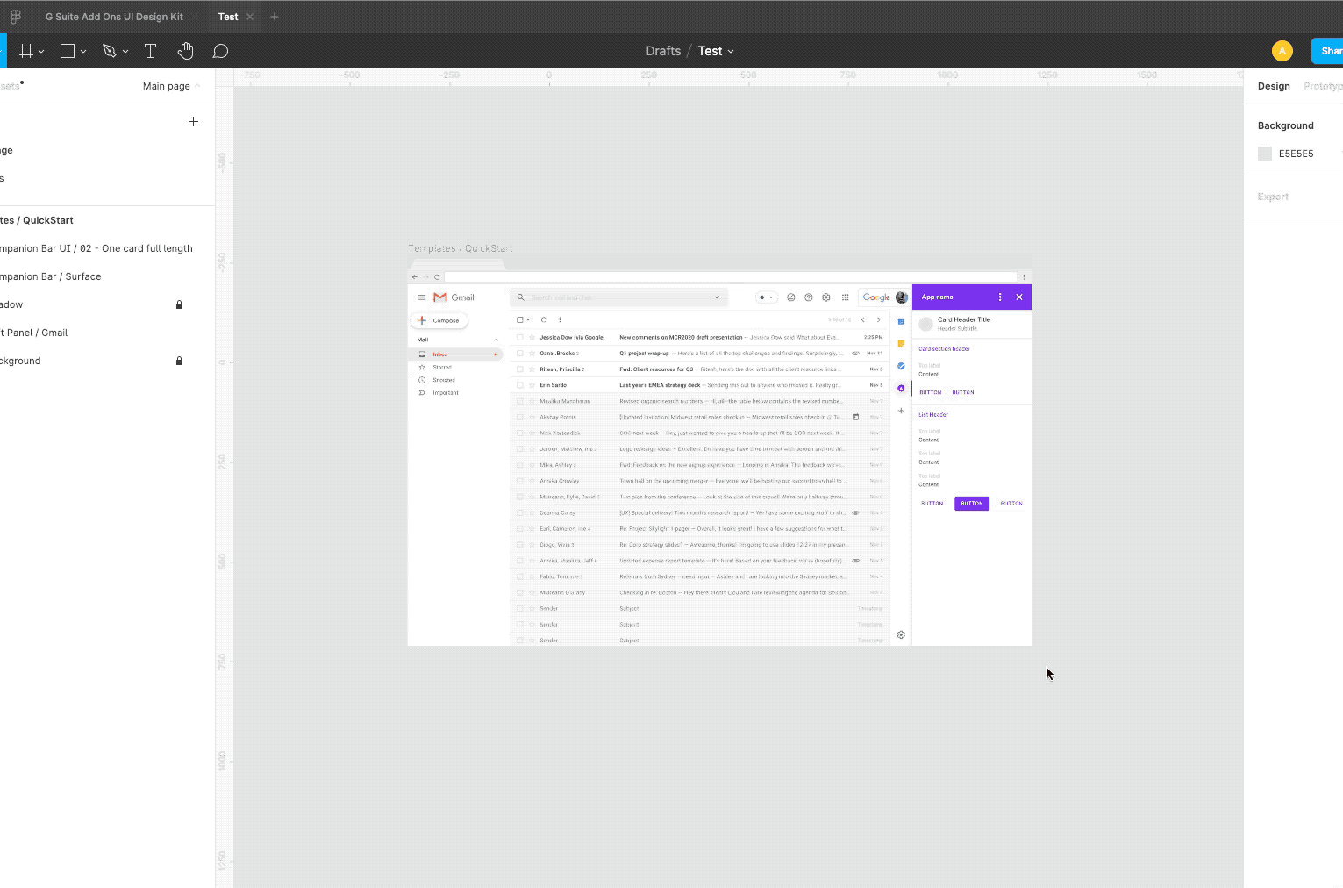Click the search magnifier icon in Gmail mockup
1343x888 pixels.
pos(520,297)
